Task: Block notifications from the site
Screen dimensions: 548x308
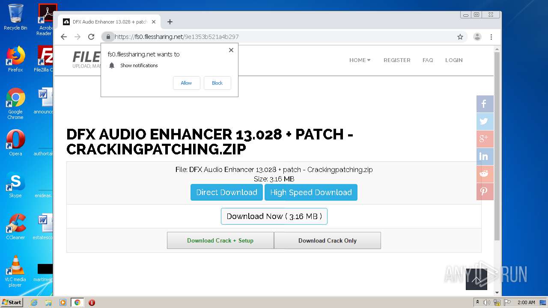Action: tap(217, 83)
